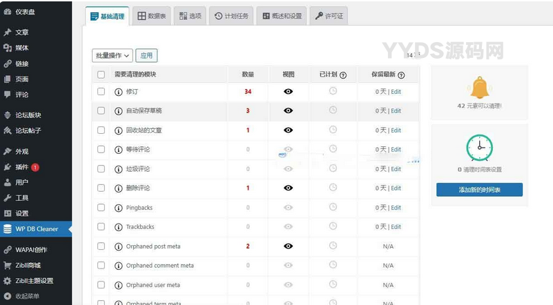Expand the 插件 plugins sidebar menu

tap(21, 167)
